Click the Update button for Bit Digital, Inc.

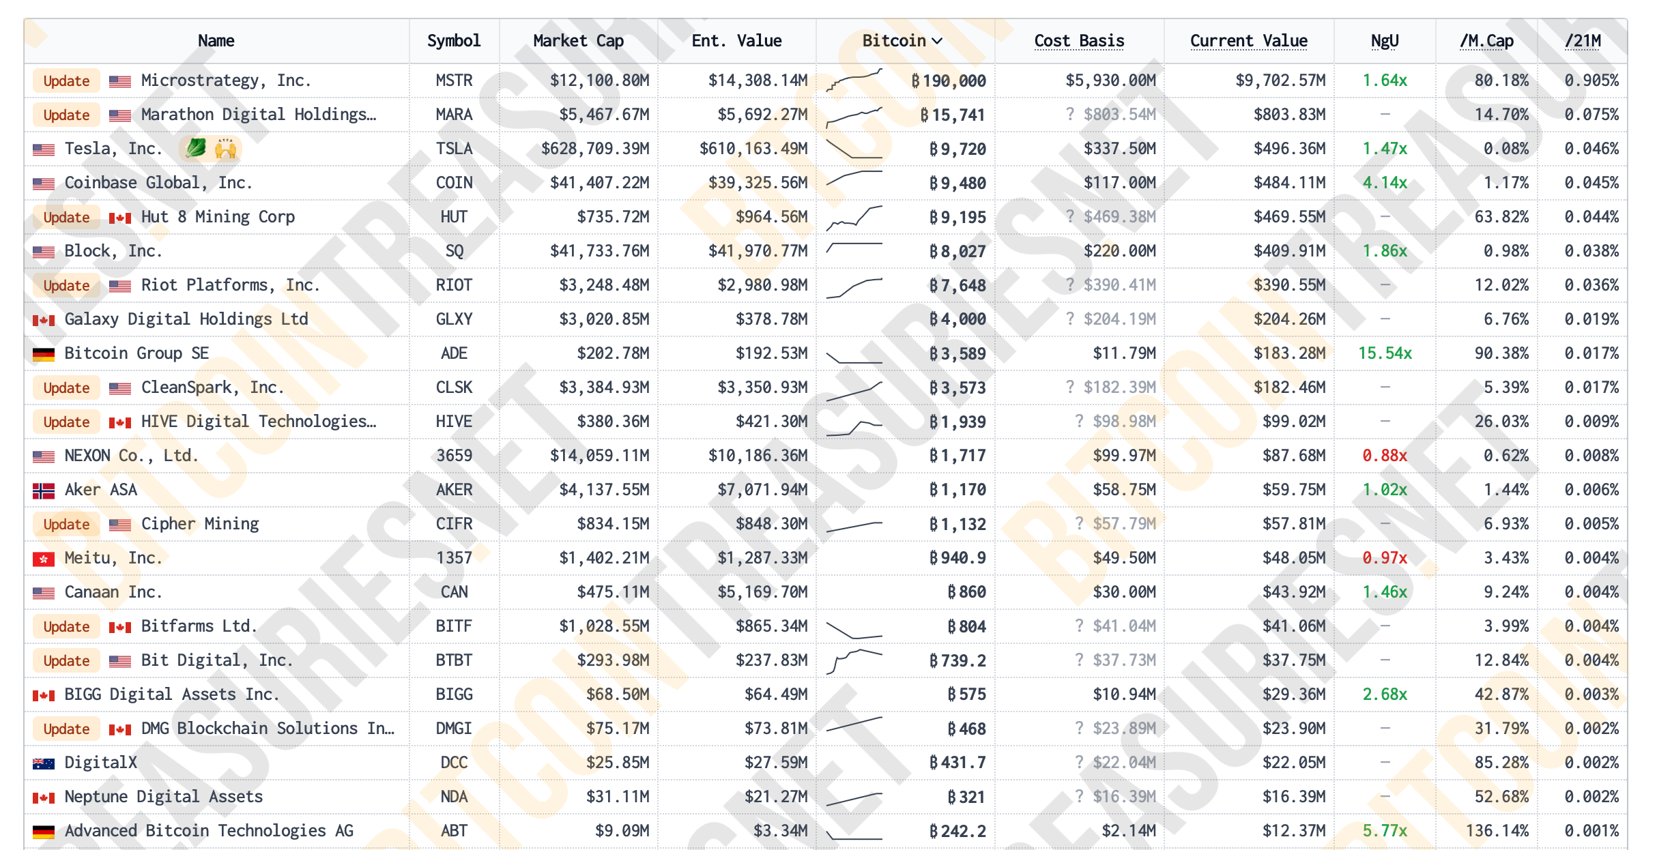click(66, 660)
